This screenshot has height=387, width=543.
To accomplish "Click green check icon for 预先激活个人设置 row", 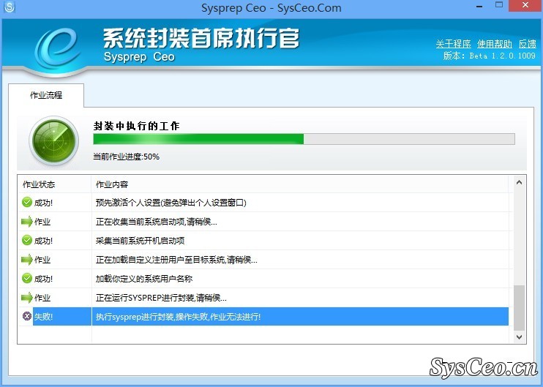I will [27, 202].
